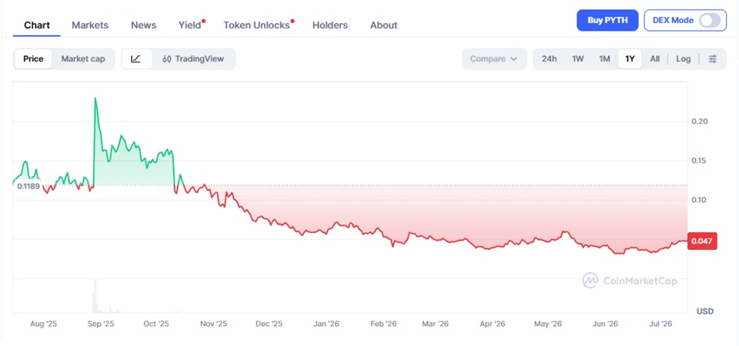Select the line chart icon
Image resolution: width=739 pixels, height=346 pixels.
click(135, 59)
